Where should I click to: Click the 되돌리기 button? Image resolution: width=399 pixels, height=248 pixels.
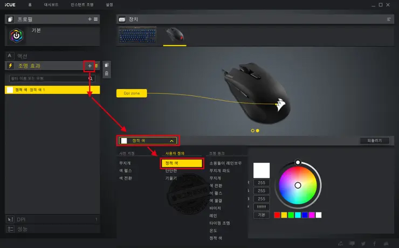click(x=375, y=141)
